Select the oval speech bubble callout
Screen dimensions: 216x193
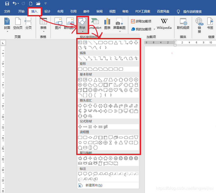pyautogui.click(x=90, y=174)
